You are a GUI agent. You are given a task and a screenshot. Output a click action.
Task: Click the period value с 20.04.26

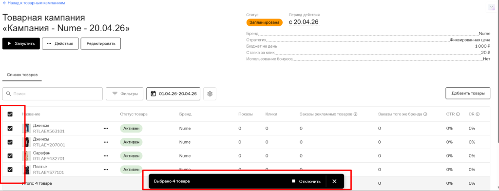(x=304, y=22)
